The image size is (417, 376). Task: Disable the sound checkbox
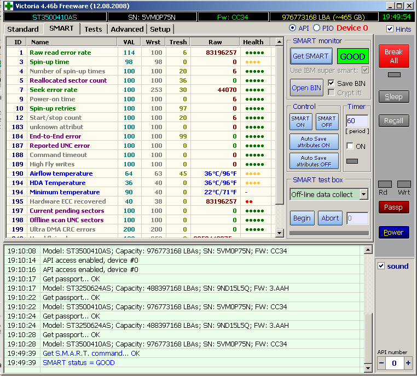point(381,266)
